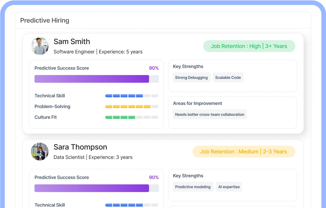Viewport: 326px width, 208px height.
Task: Select the Strong Debugging strength tag
Action: [x=191, y=78]
